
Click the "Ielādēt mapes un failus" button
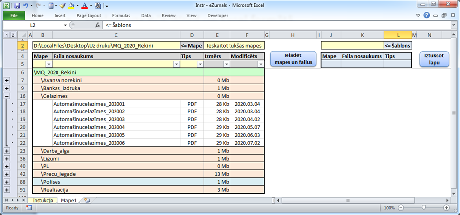293,58
